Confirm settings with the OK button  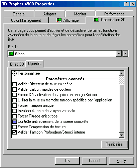(x=67, y=161)
